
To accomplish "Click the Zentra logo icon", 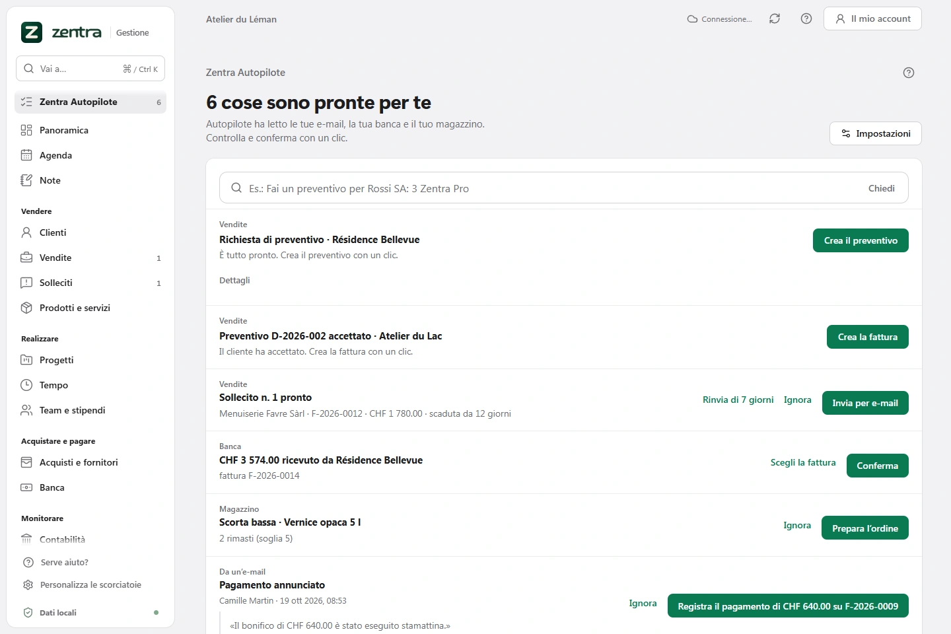I will point(32,32).
